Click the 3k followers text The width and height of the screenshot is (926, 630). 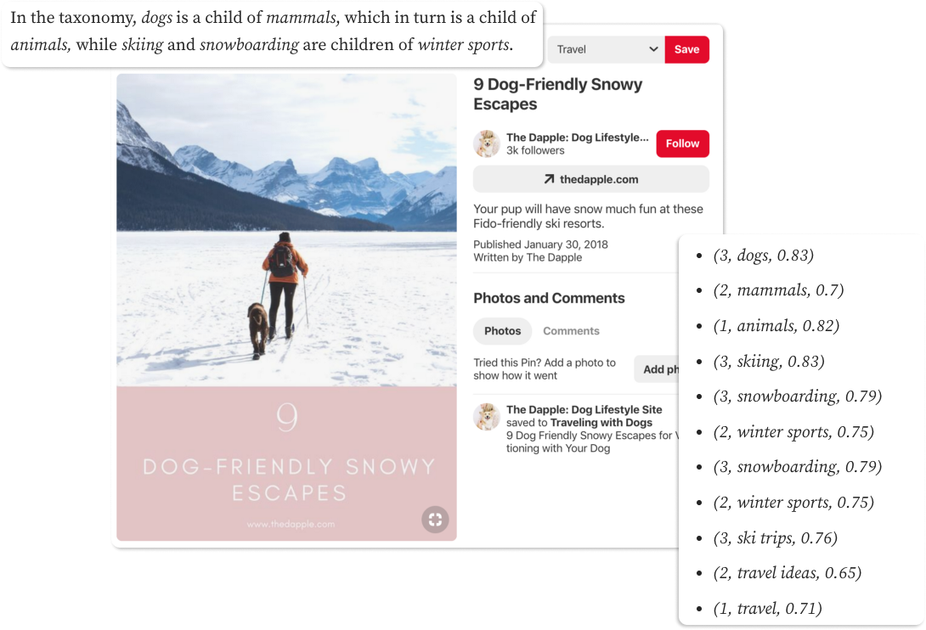click(535, 150)
